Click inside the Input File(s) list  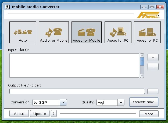point(74,66)
